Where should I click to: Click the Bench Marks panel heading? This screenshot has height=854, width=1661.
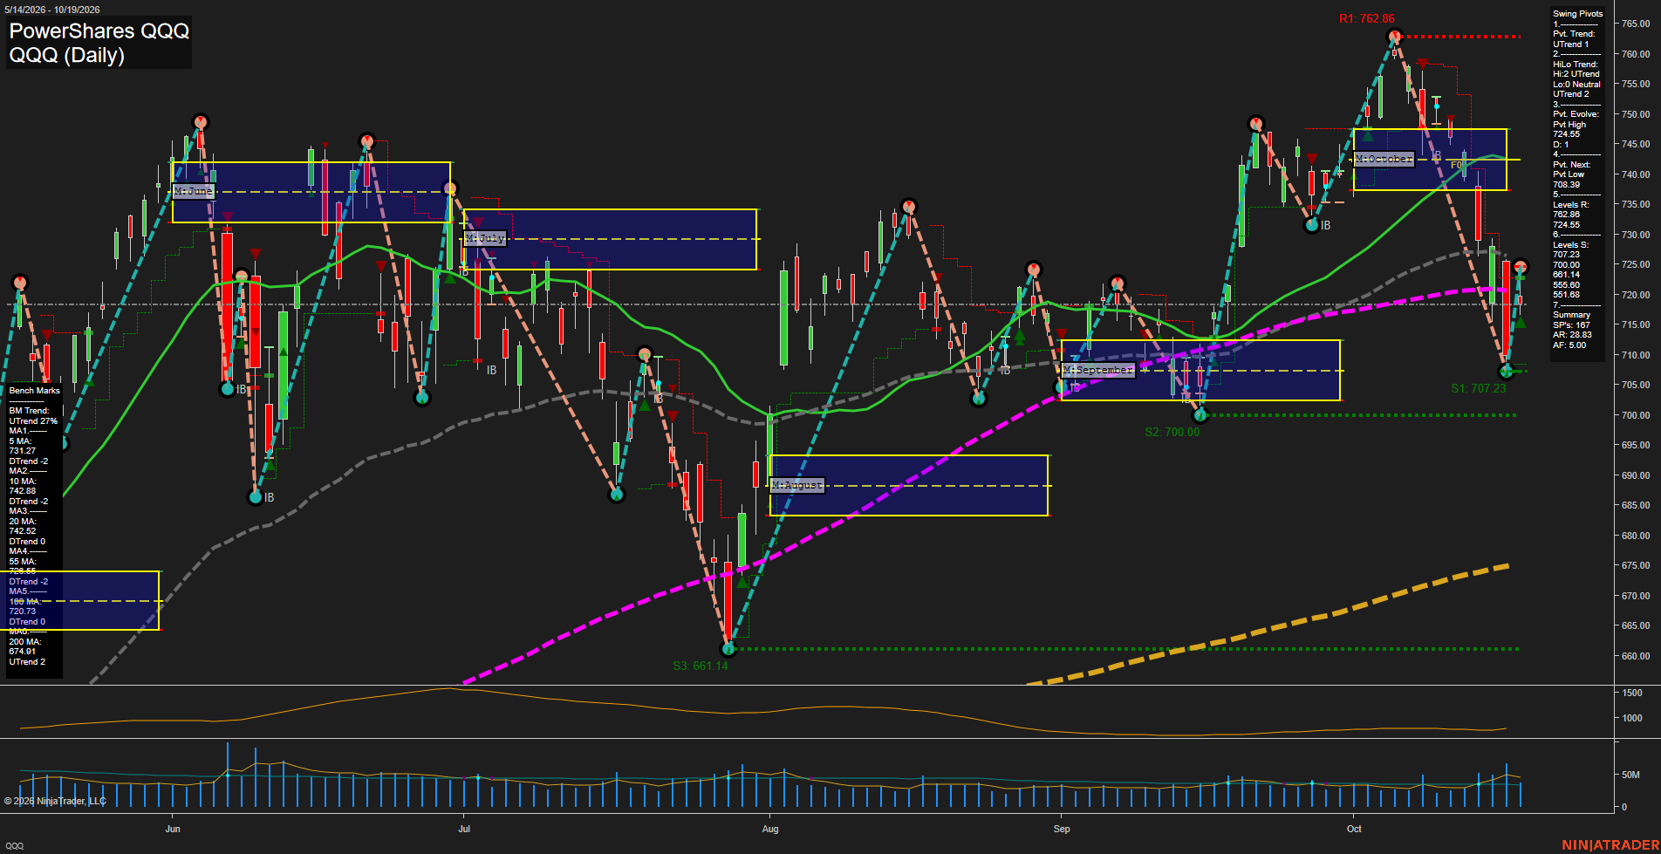click(x=35, y=391)
